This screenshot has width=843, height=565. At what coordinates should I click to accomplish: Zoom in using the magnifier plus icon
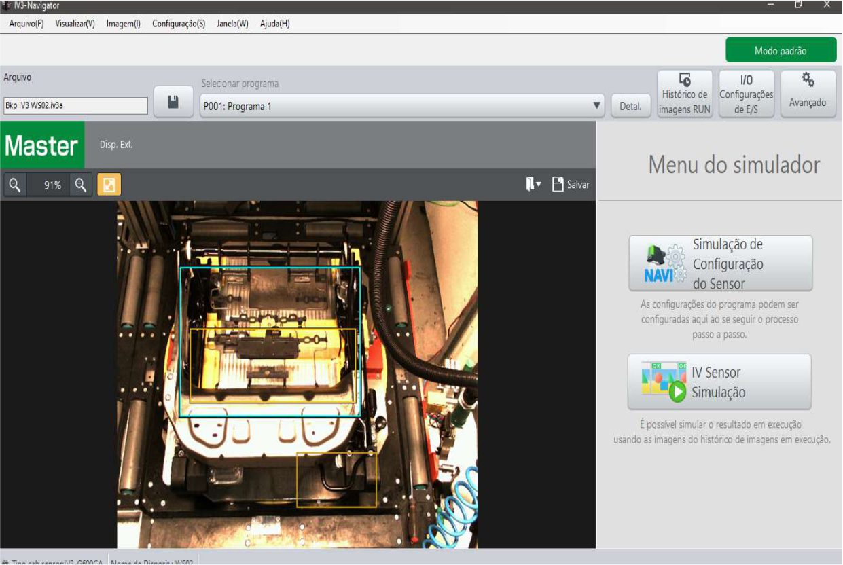(80, 185)
